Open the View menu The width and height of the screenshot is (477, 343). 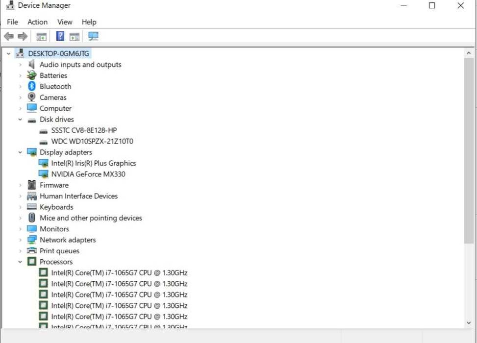(65, 22)
